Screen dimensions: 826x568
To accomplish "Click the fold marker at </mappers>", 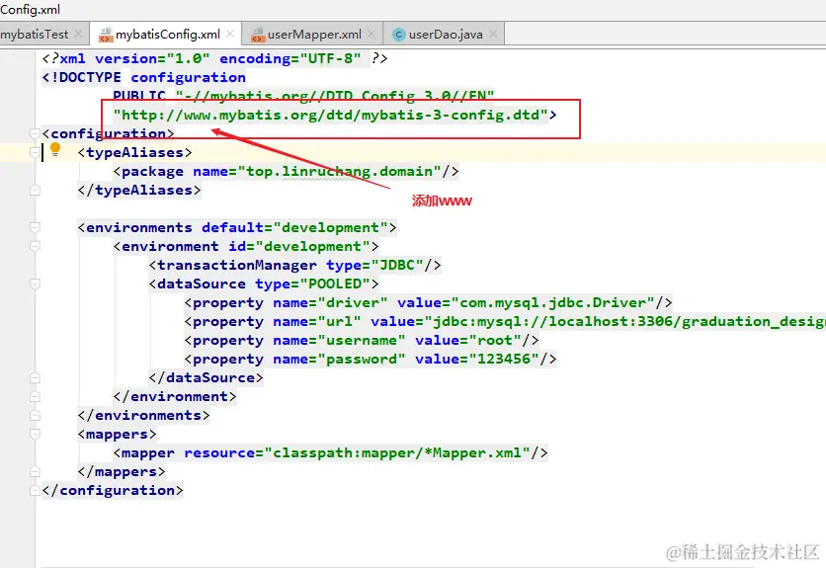I will click(35, 471).
